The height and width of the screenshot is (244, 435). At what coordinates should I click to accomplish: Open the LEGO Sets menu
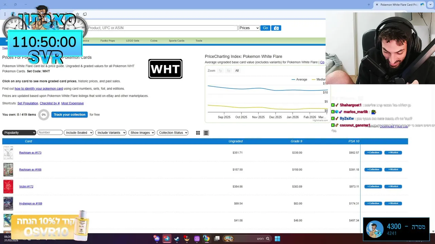(x=133, y=41)
